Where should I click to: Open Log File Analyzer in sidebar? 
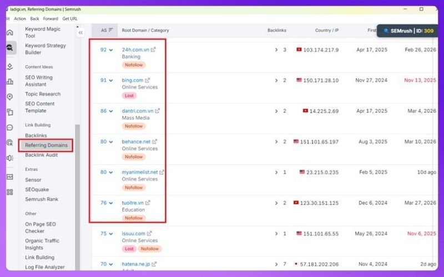coord(45,267)
